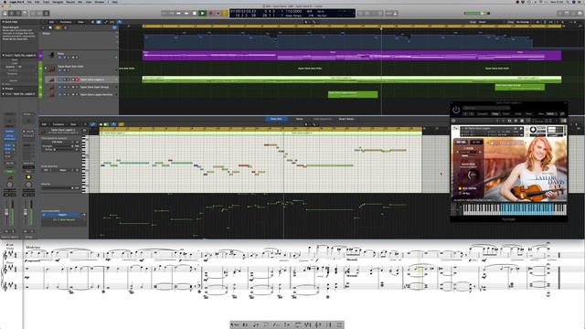
Task: Open Tracks area Edit menu
Action: tap(51, 22)
